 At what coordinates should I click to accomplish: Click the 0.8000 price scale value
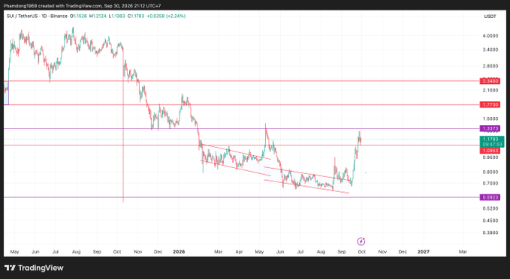[490, 172]
